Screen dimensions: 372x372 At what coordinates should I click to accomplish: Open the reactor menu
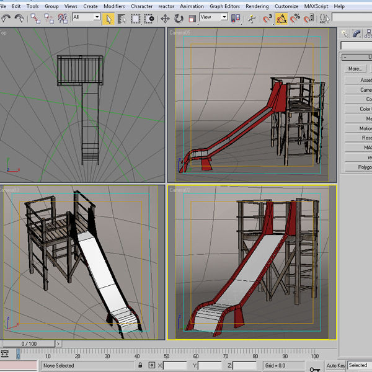click(x=166, y=6)
